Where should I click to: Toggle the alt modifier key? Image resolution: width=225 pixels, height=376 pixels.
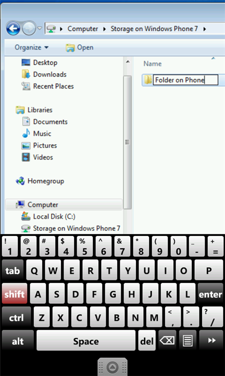pos(18,340)
